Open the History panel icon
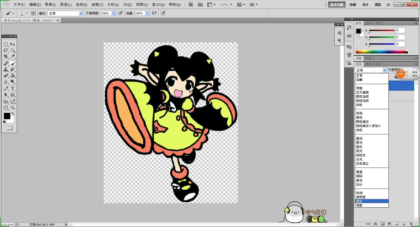 [349, 27]
